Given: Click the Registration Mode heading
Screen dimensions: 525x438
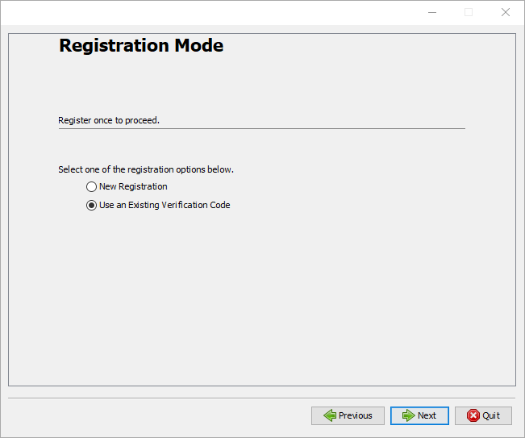Looking at the screenshot, I should (141, 46).
